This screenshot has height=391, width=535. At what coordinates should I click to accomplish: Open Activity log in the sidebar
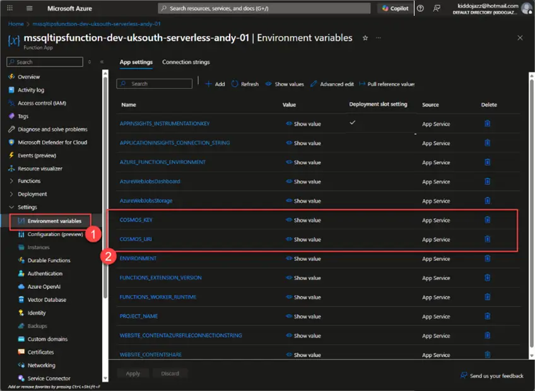tap(31, 90)
